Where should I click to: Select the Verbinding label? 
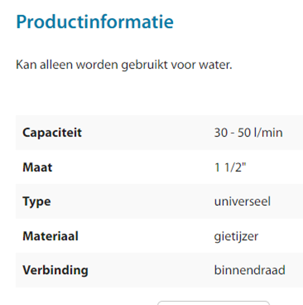[55, 270]
